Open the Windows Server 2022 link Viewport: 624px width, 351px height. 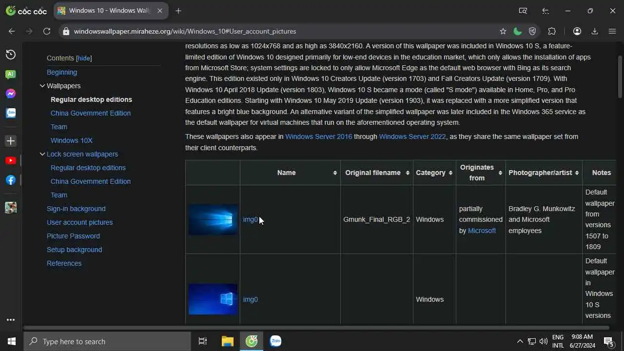(412, 136)
